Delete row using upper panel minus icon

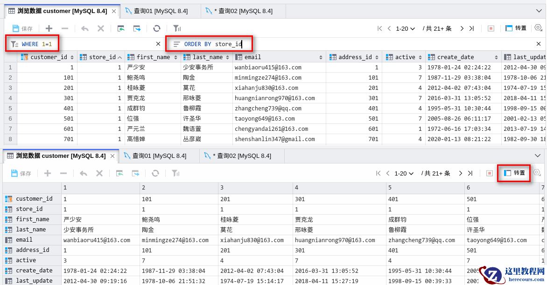click(65, 28)
